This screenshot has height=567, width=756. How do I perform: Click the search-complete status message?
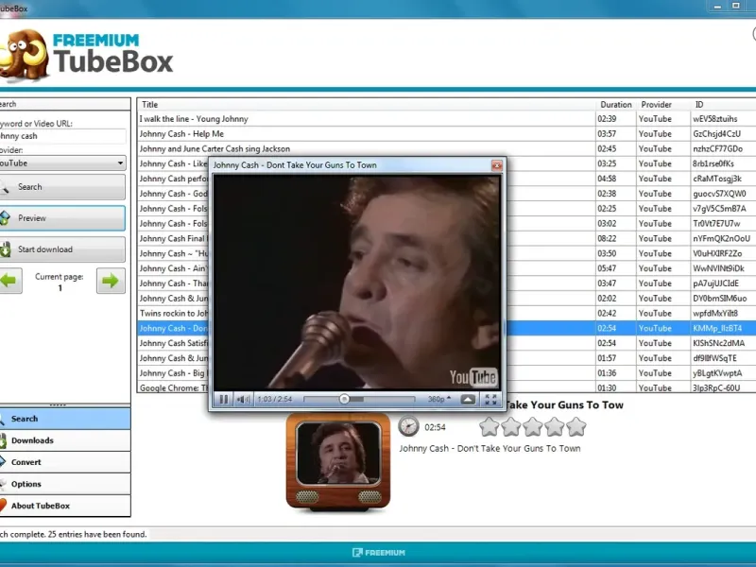[74, 534]
